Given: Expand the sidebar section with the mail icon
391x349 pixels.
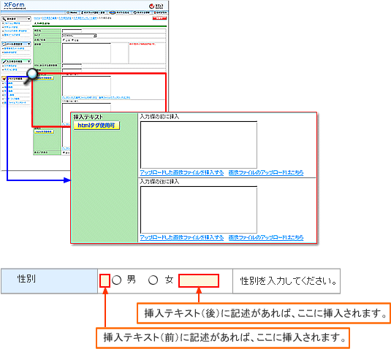Looking at the screenshot, I should (x=16, y=44).
